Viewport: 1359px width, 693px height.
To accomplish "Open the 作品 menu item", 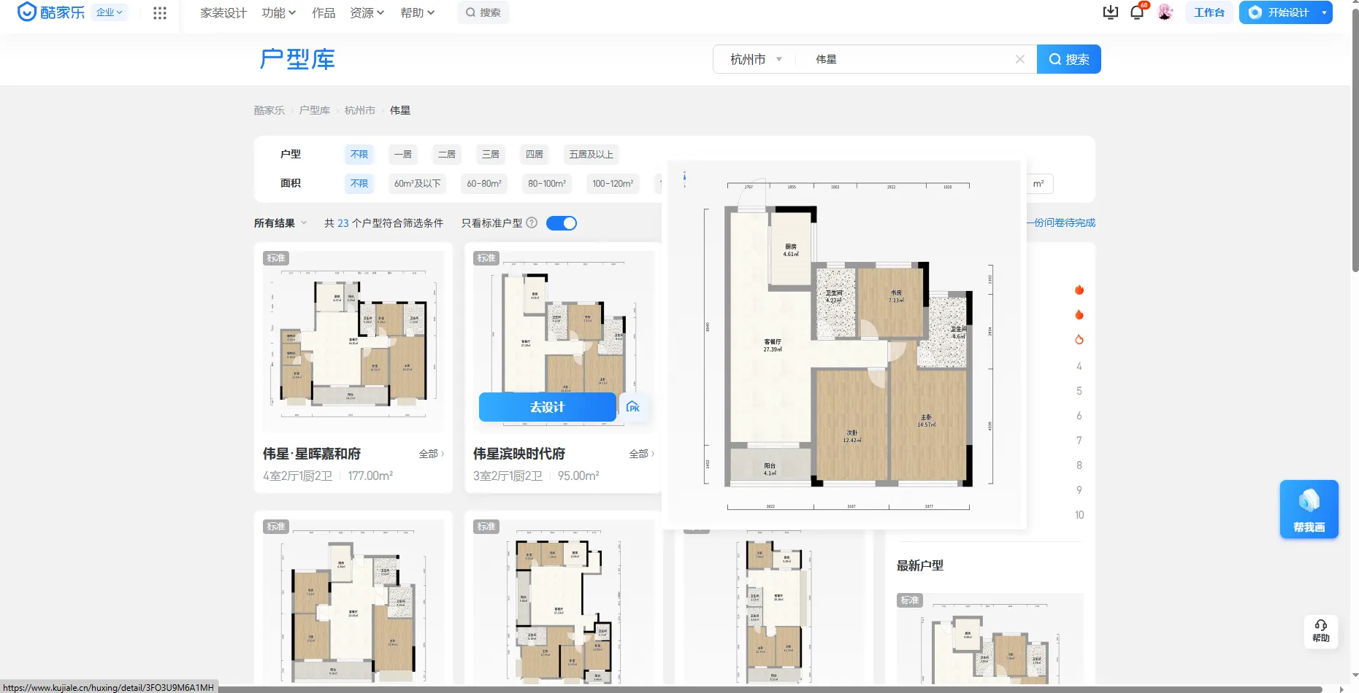I will pyautogui.click(x=324, y=12).
